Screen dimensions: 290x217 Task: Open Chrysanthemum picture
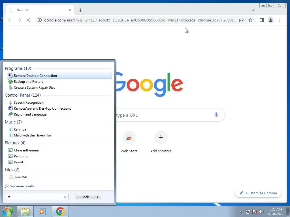pos(59,150)
